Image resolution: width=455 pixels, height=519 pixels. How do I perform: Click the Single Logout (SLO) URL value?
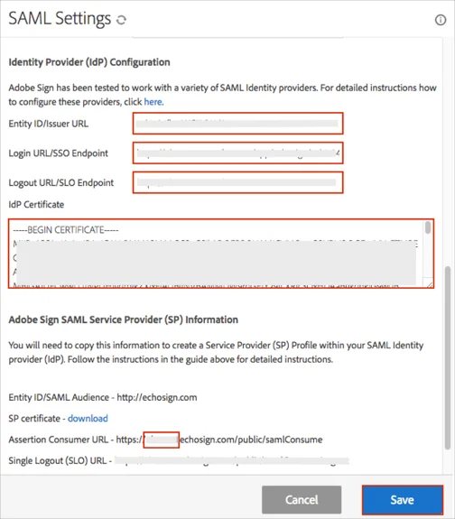(x=232, y=460)
